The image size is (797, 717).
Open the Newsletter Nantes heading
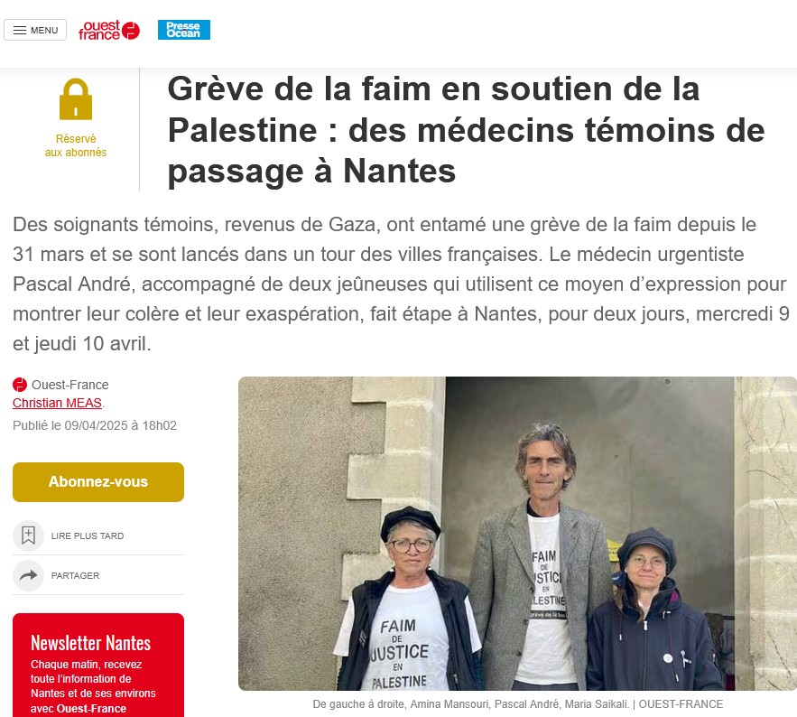point(91,643)
